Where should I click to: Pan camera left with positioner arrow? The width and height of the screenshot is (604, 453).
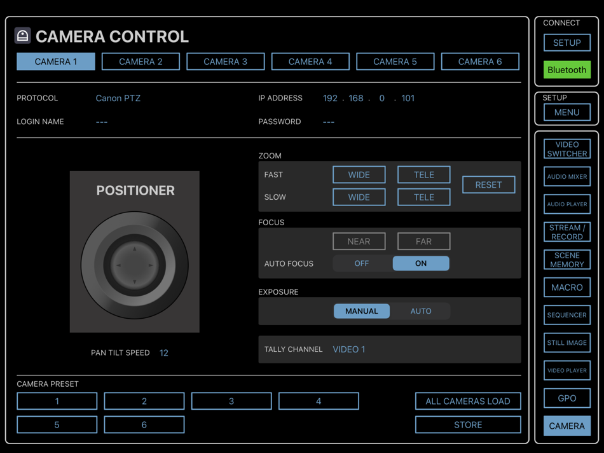click(118, 265)
